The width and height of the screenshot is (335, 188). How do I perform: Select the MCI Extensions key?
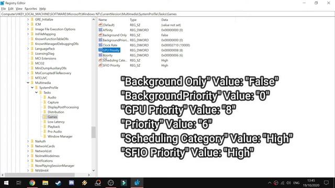(x=46, y=58)
